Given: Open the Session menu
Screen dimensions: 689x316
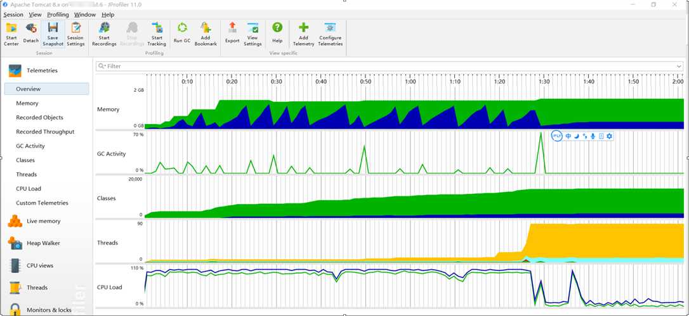Looking at the screenshot, I should point(13,15).
